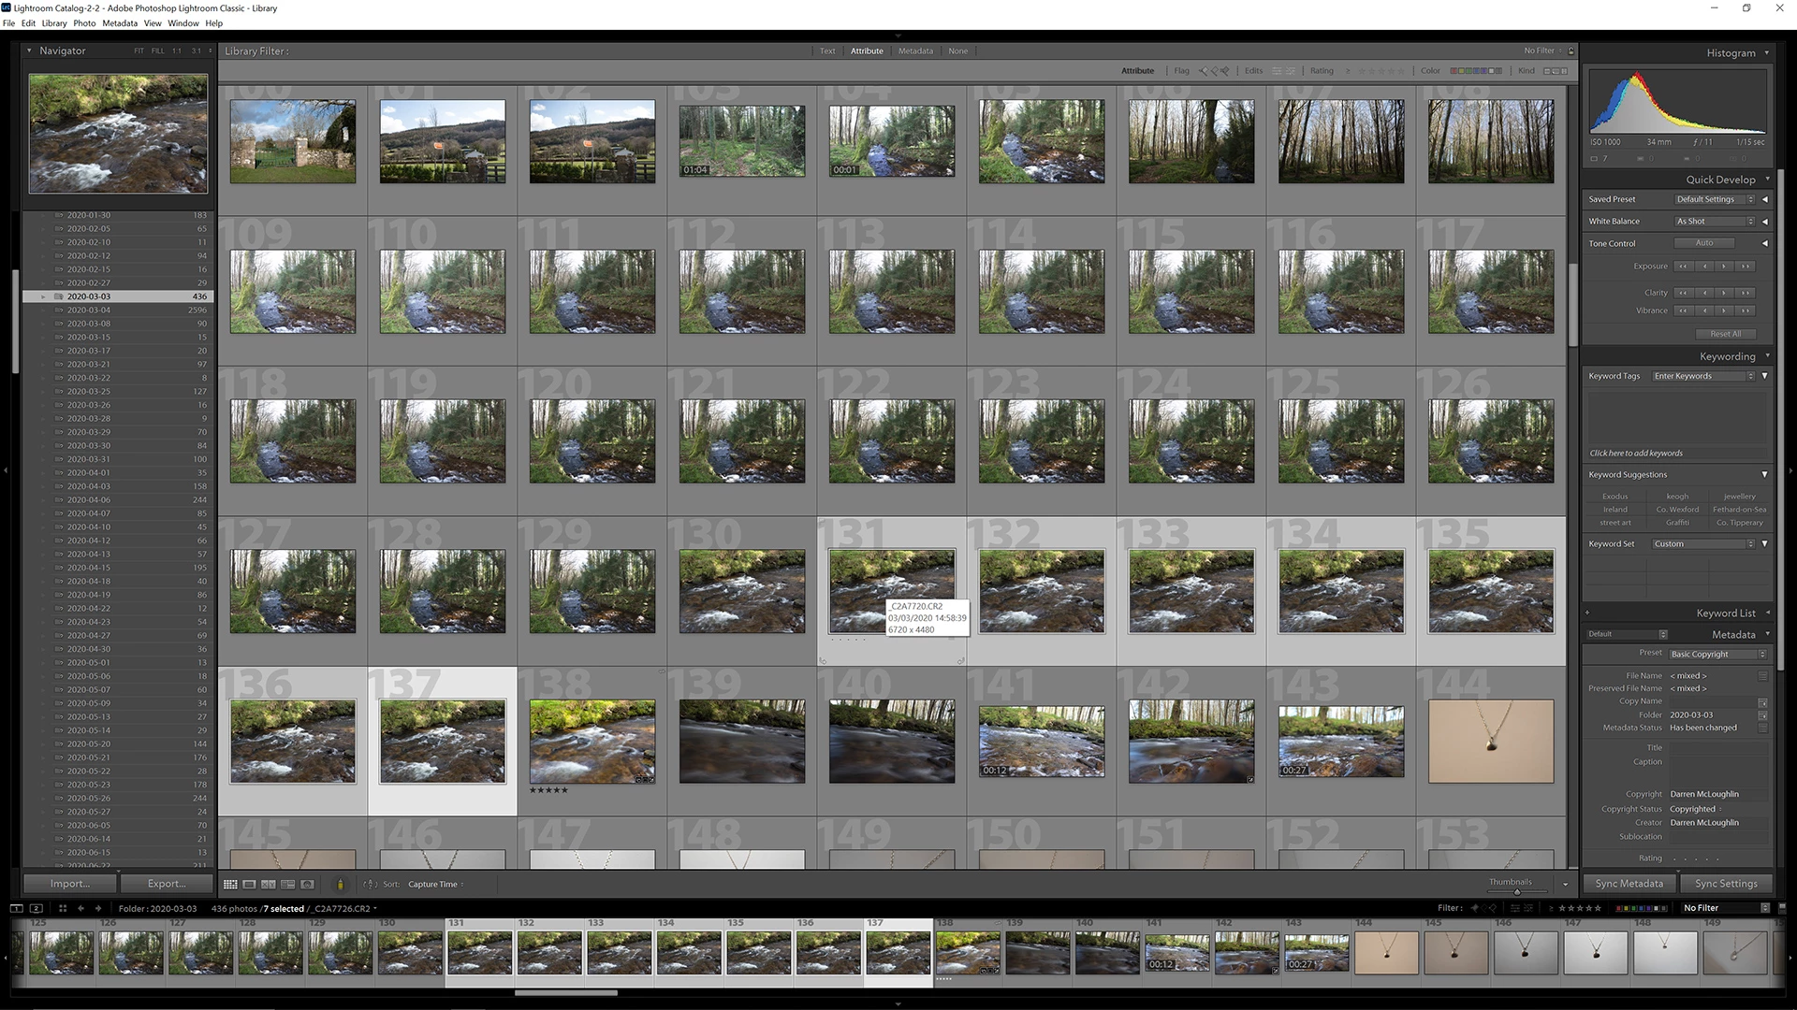Toggle the library filter lock icon
The height and width of the screenshot is (1010, 1797).
(x=1571, y=50)
